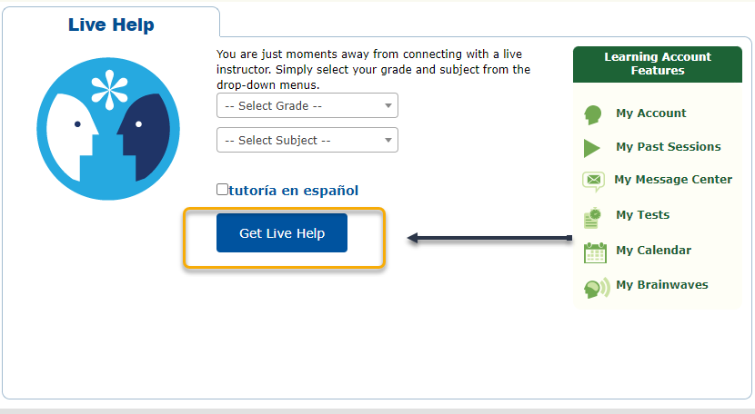Viewport: 755px width, 414px height.
Task: Enable the tutoría en español checkbox
Action: click(x=222, y=190)
